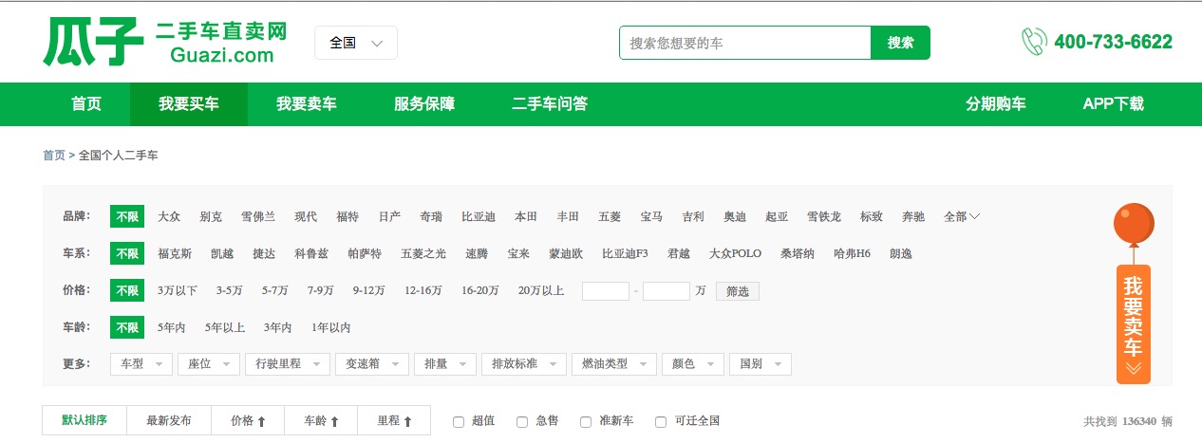Expand the 全部 brands list

tap(962, 216)
